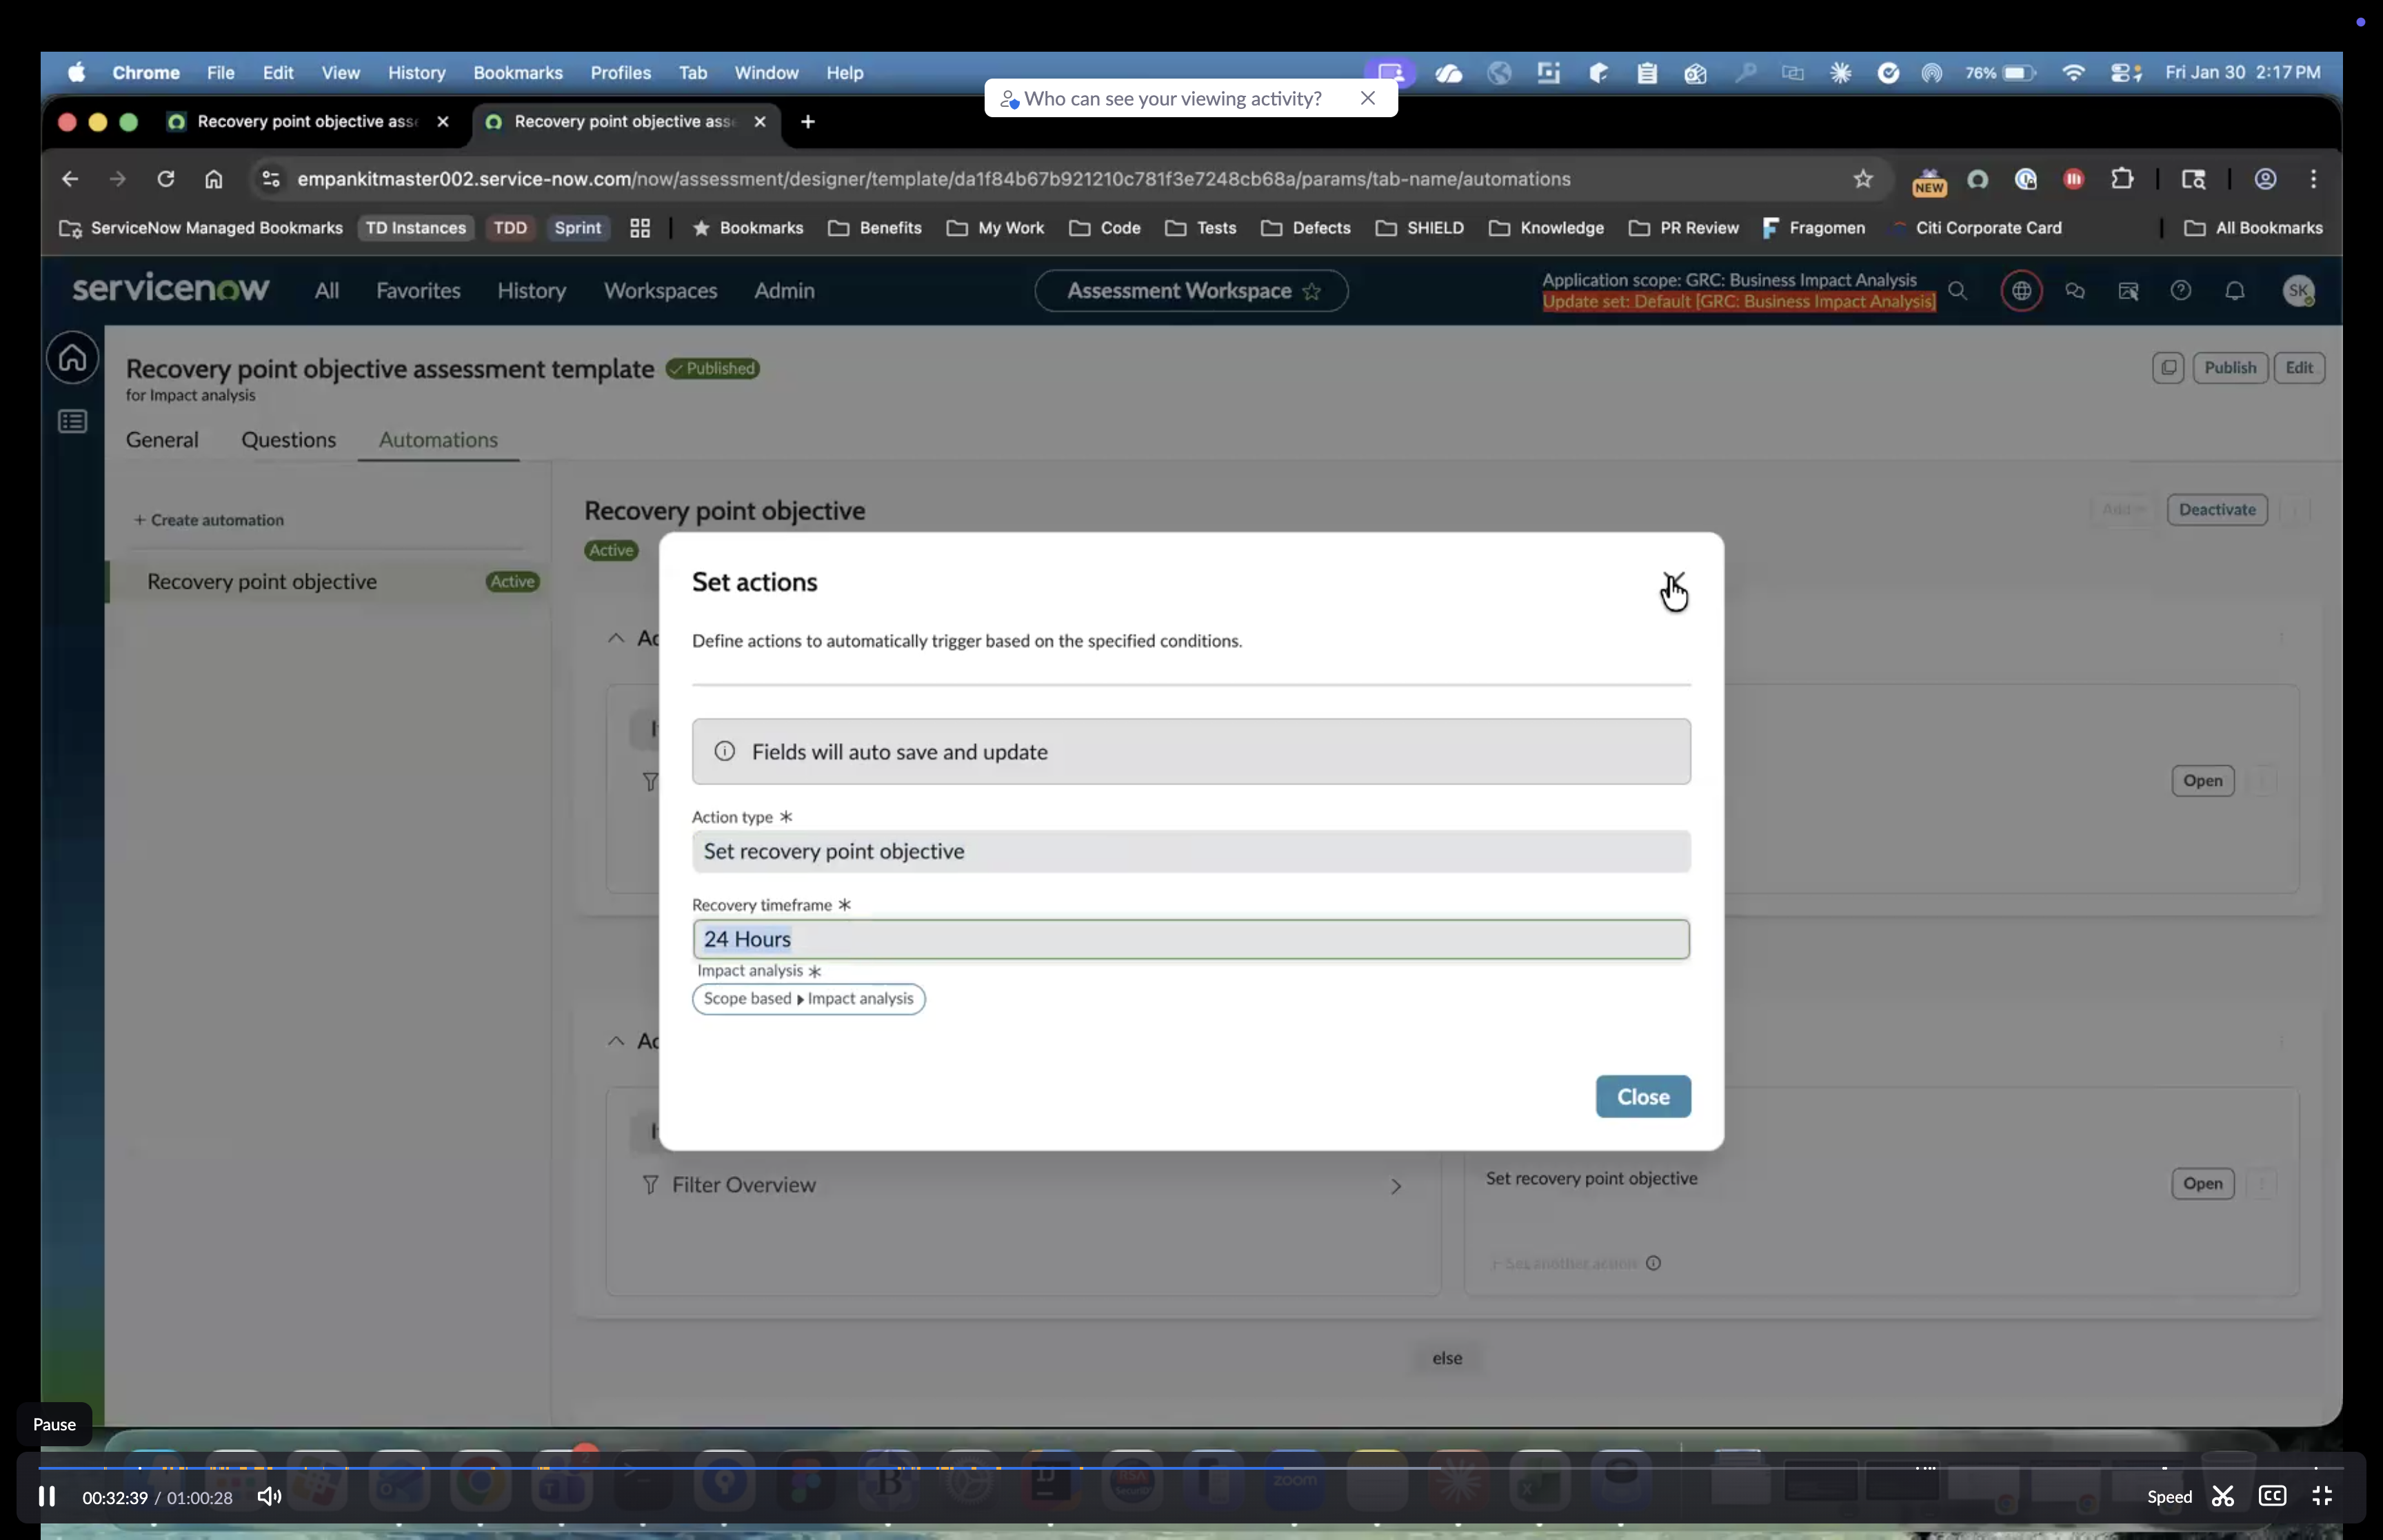Pause the video playback

(x=46, y=1496)
